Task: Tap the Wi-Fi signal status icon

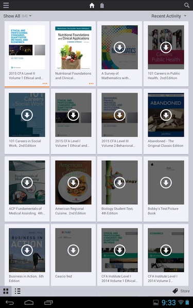Action: [181, 302]
